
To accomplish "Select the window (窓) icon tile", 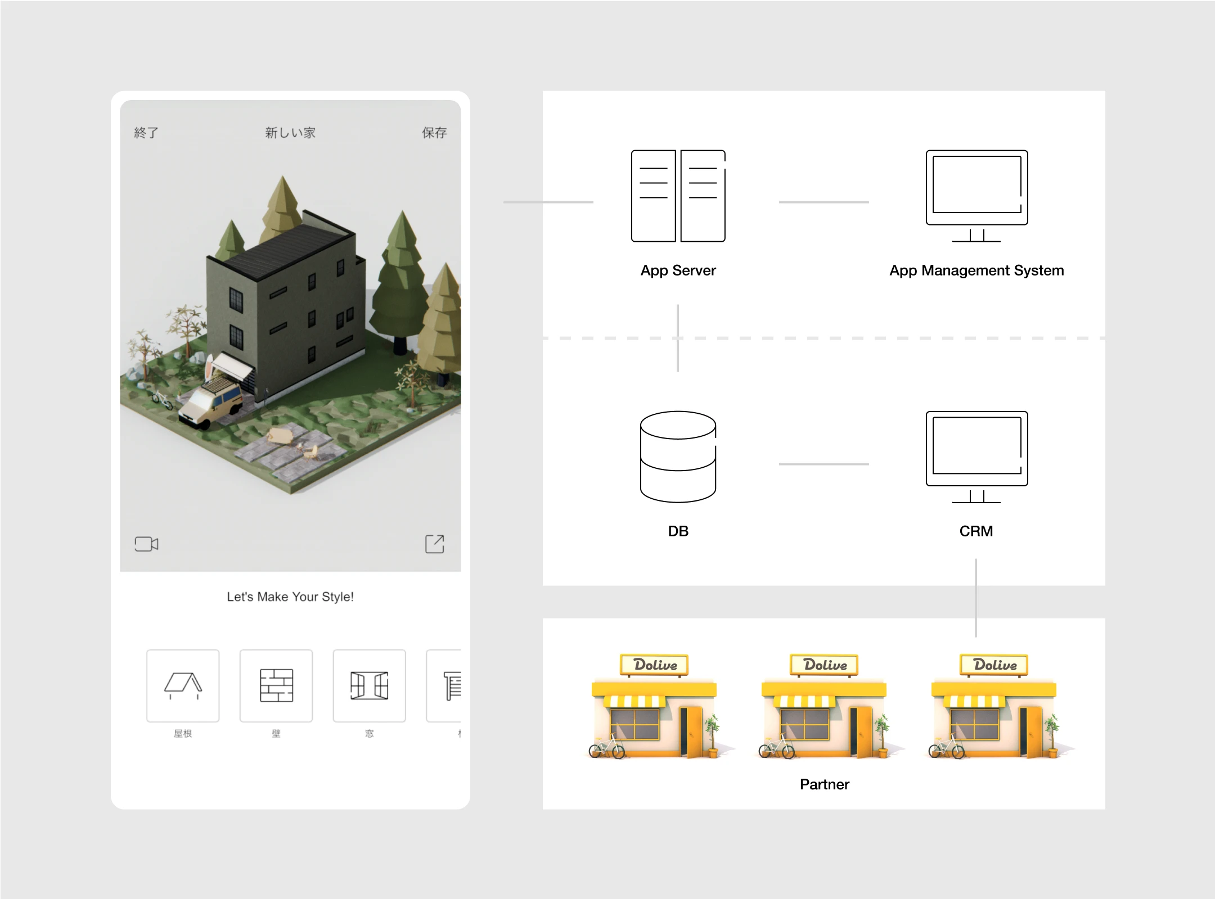I will (x=369, y=685).
